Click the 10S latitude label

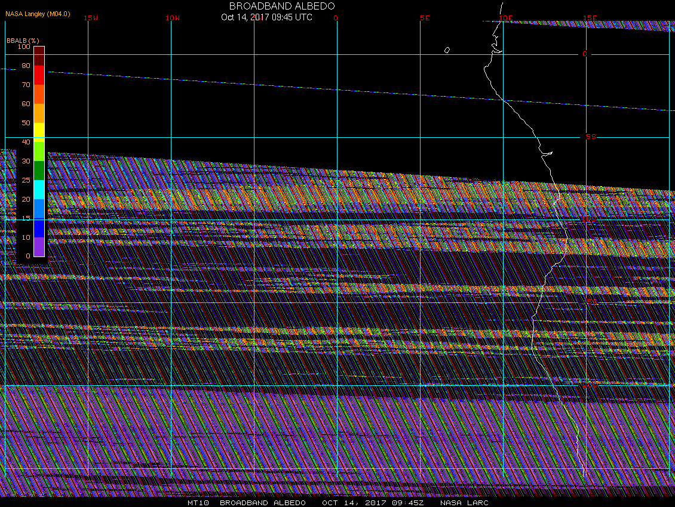590,220
